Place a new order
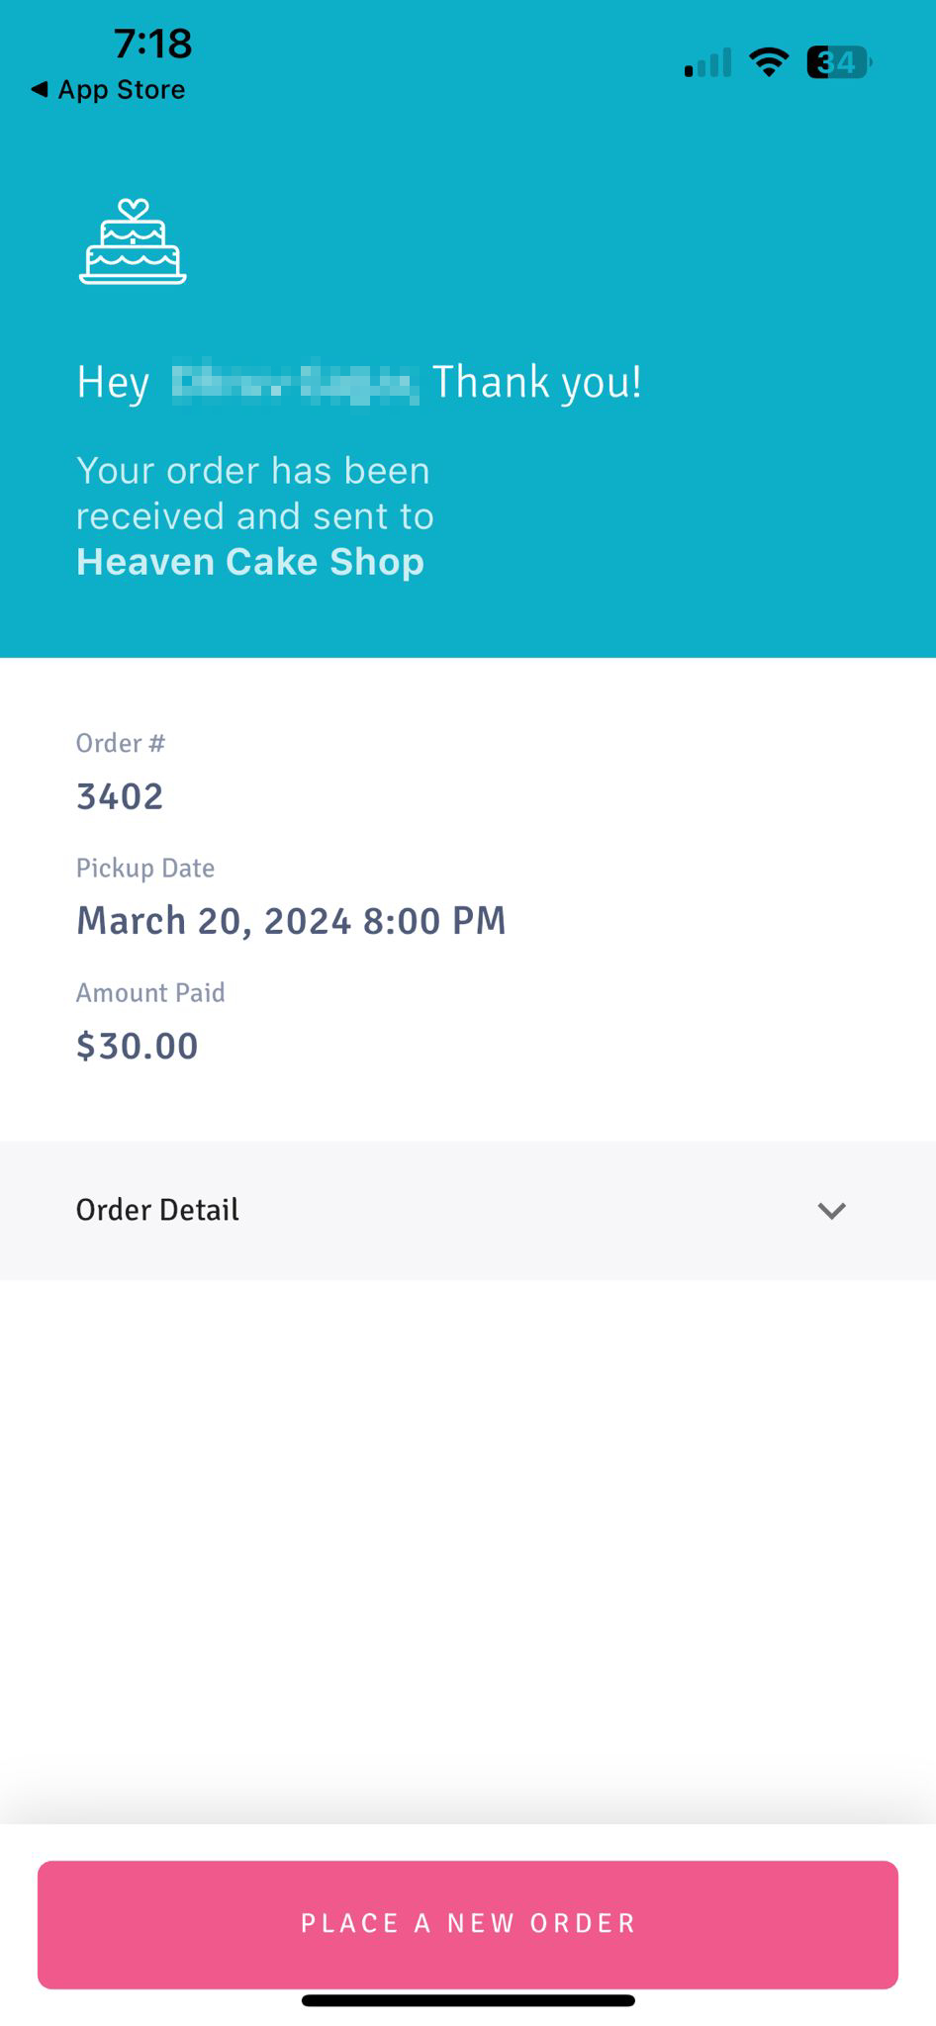 pyautogui.click(x=468, y=1924)
